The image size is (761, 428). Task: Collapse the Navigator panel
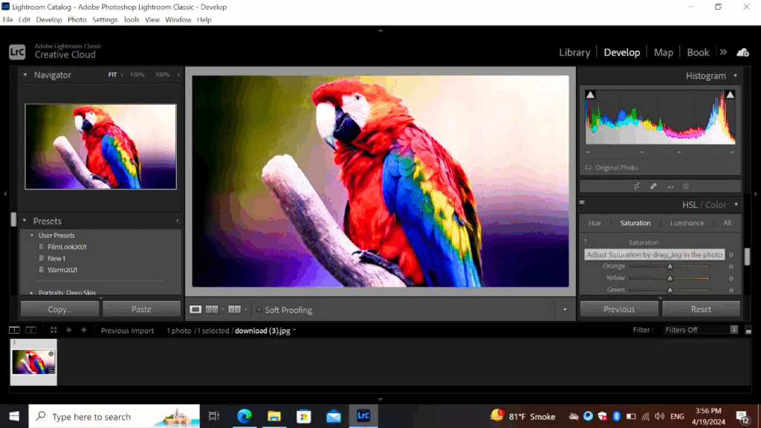pyautogui.click(x=25, y=75)
